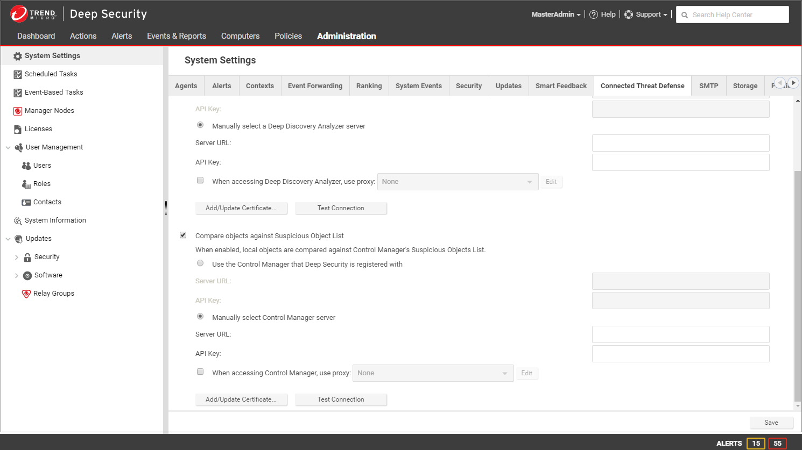Collapse the User Management tree node
The width and height of the screenshot is (802, 450).
(8, 147)
